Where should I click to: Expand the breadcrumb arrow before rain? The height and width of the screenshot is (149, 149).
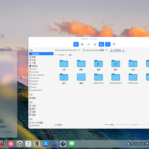[66, 55]
